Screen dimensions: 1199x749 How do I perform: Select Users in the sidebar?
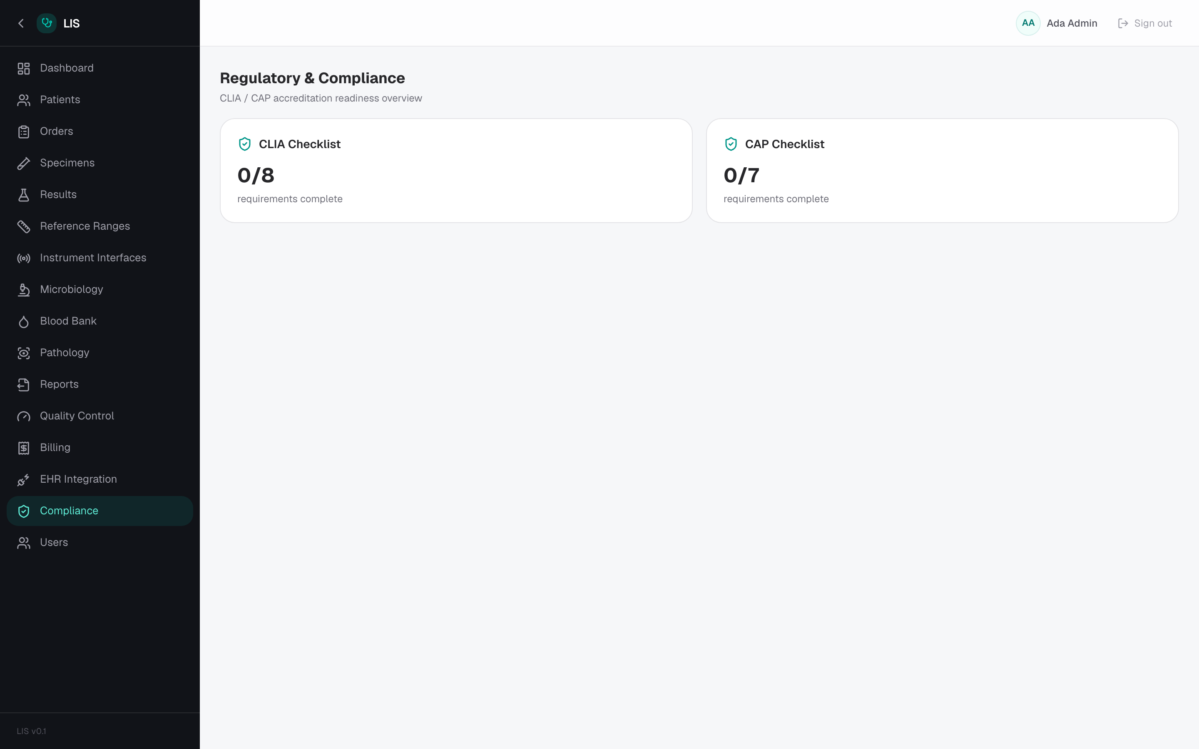coord(100,543)
